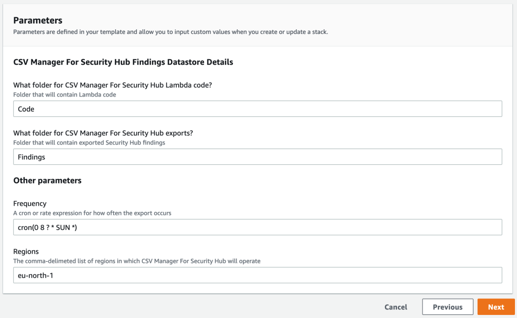Click the Lambda code folder input field
The image size is (517, 318).
tap(257, 109)
